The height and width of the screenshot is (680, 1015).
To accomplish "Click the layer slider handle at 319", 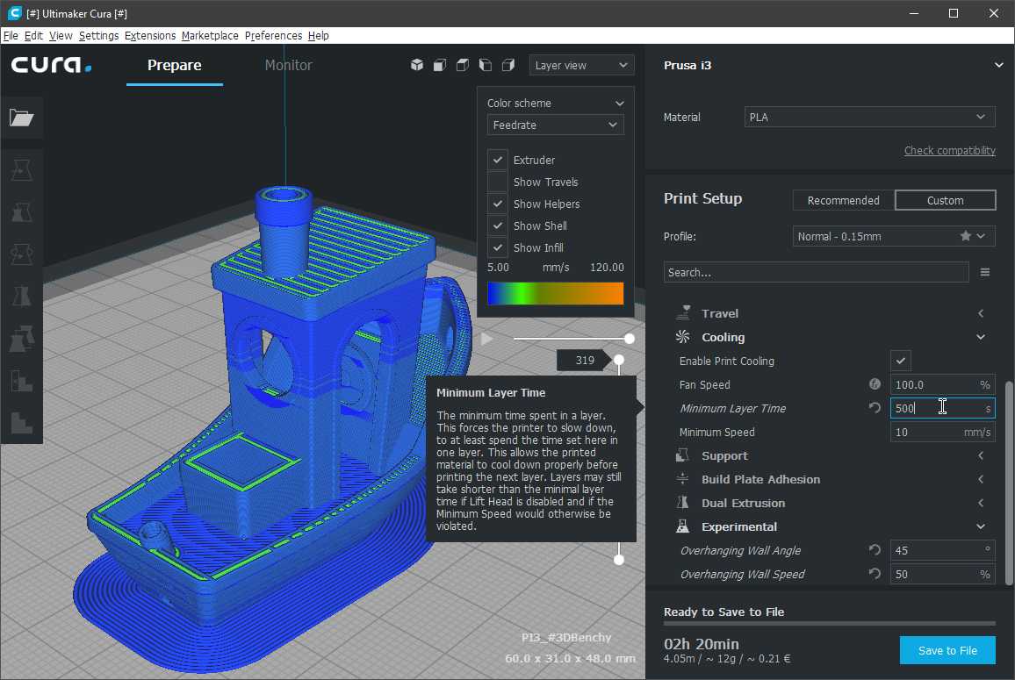I will click(x=619, y=359).
